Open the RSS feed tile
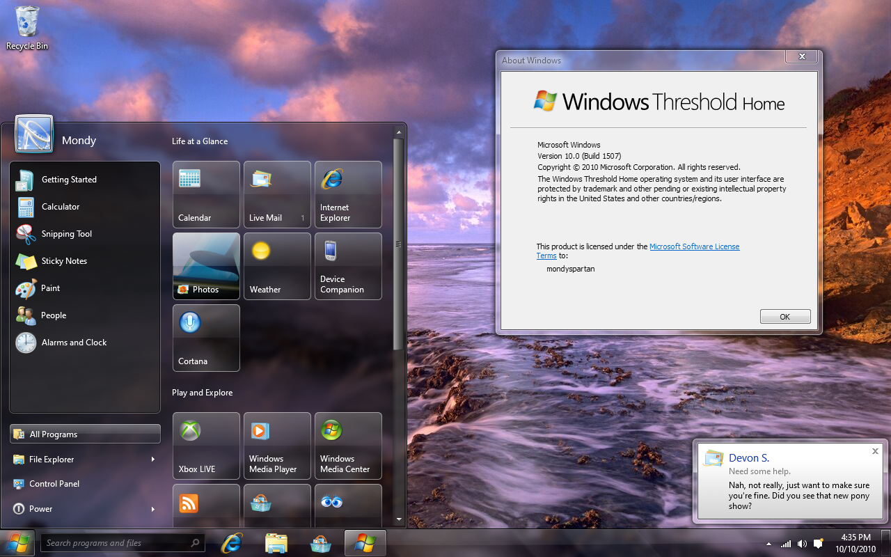891x557 pixels. point(206,505)
